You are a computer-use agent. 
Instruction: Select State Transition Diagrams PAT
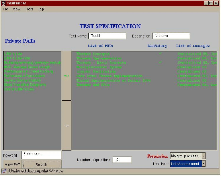[x=25, y=85]
